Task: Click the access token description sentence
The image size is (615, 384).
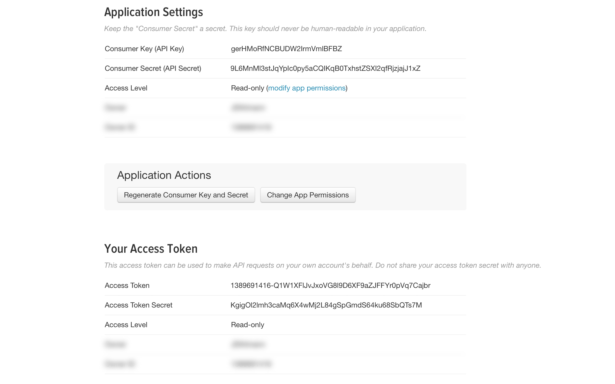Action: pyautogui.click(x=322, y=265)
